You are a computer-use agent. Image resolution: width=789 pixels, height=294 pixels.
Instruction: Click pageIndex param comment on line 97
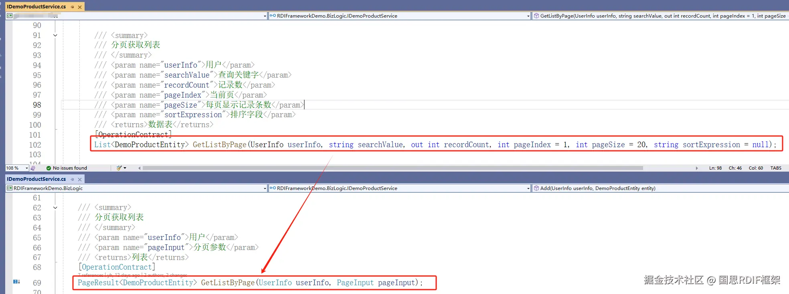pyautogui.click(x=180, y=95)
